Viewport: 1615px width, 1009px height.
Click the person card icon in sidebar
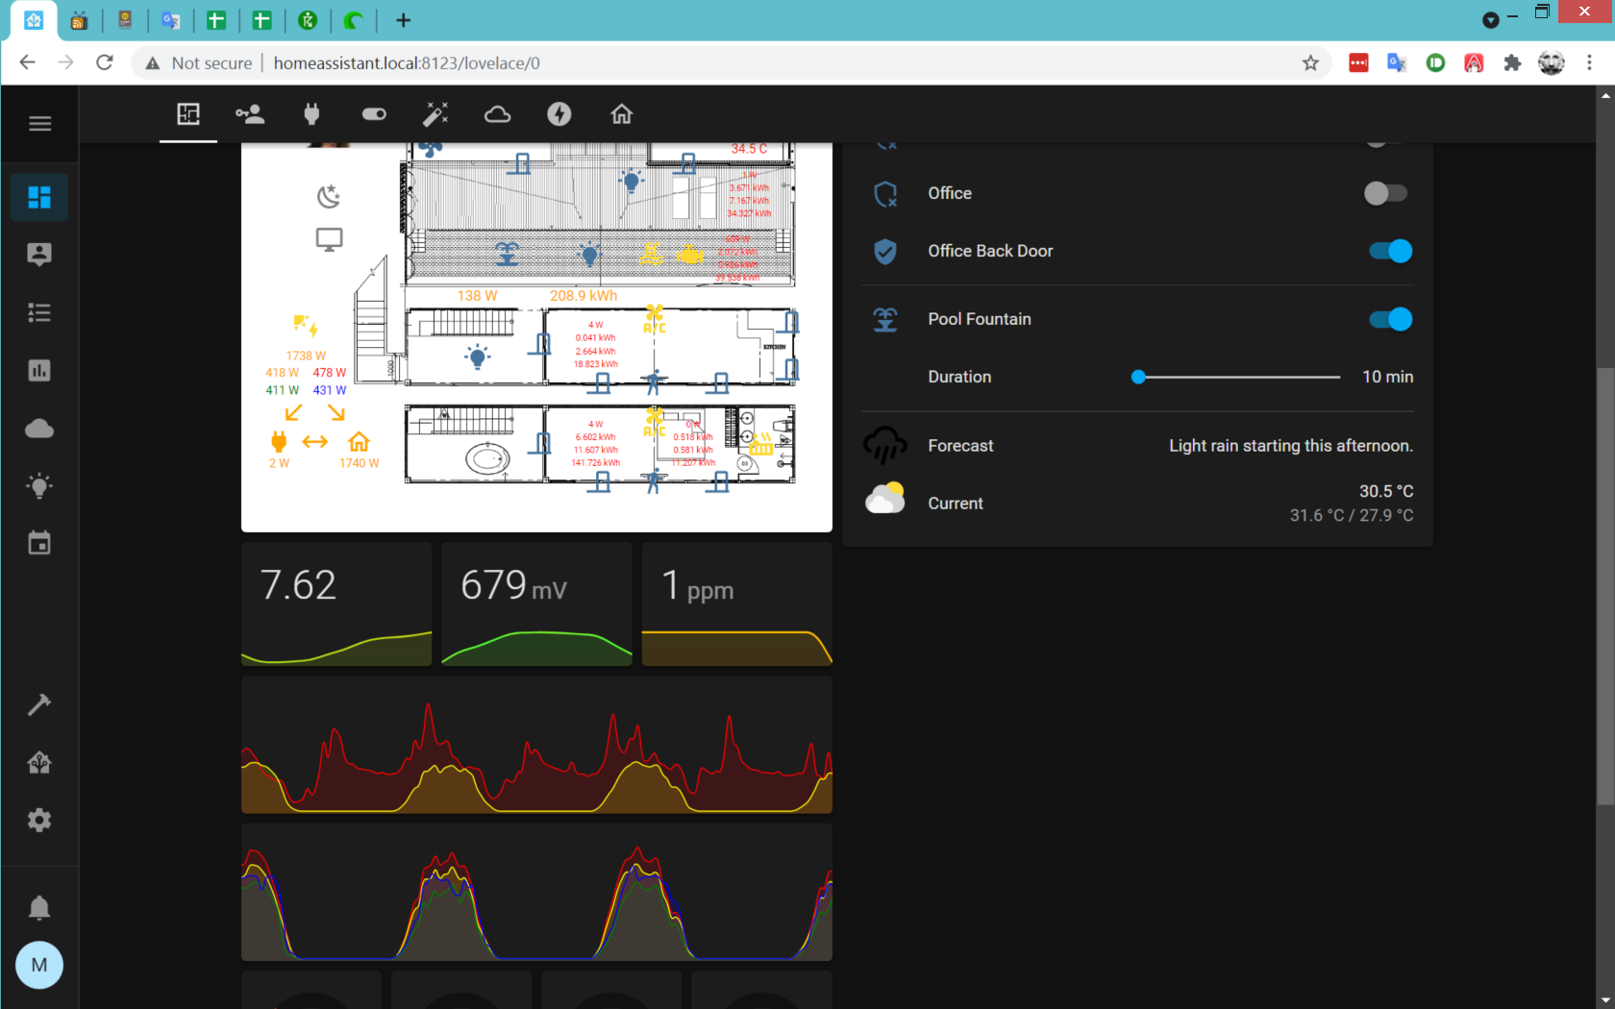[39, 255]
